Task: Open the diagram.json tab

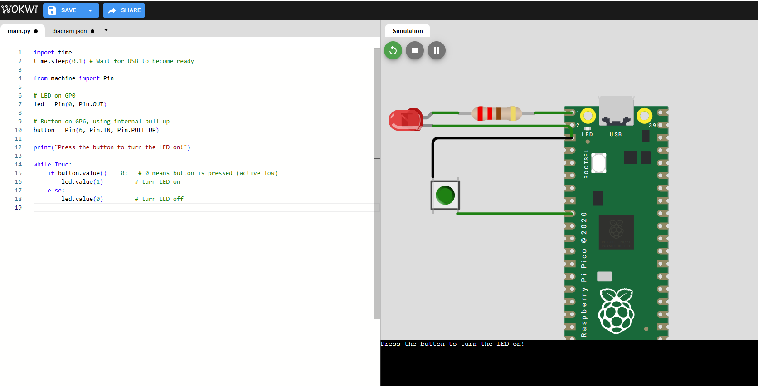Action: coord(69,31)
